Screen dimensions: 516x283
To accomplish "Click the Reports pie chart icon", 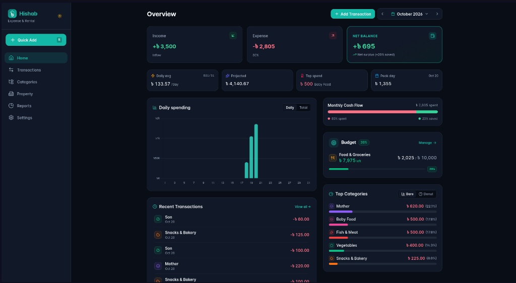I will pos(11,106).
